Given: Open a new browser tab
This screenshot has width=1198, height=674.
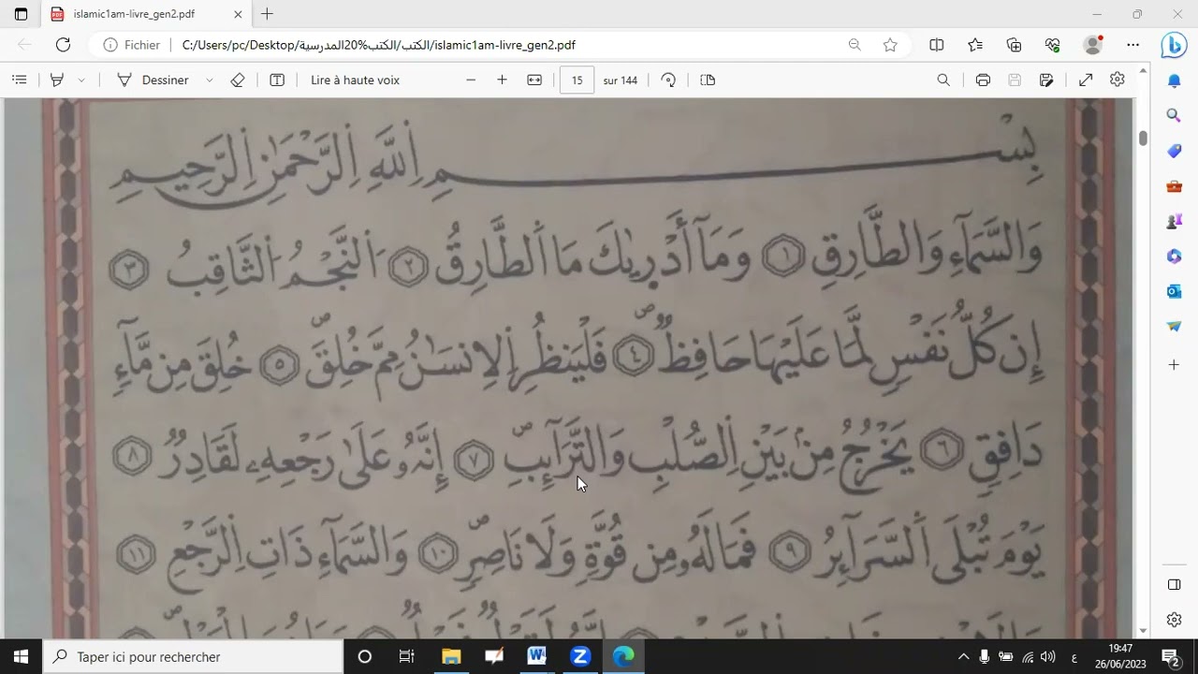Looking at the screenshot, I should 268,14.
